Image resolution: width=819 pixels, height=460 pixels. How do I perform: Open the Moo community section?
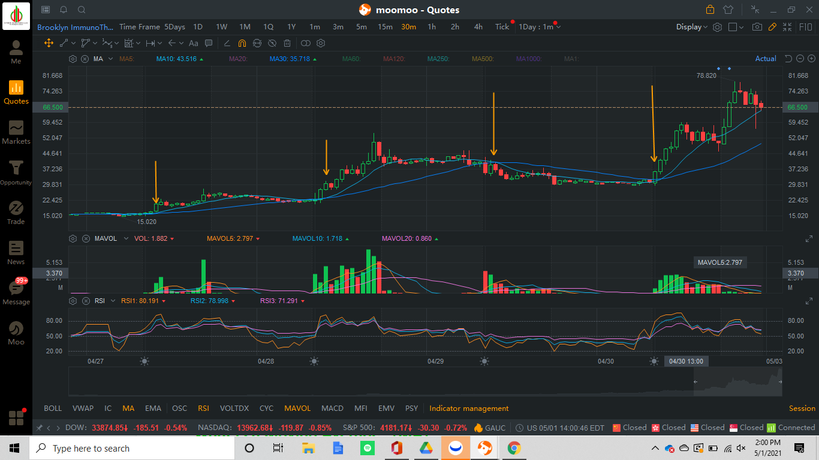(16, 333)
